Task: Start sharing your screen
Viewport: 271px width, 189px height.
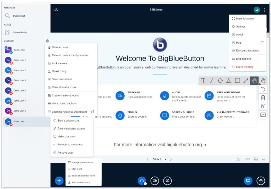Action: 167,181
